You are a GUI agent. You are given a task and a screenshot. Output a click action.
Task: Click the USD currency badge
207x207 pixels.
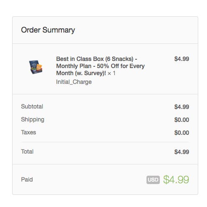point(153,180)
